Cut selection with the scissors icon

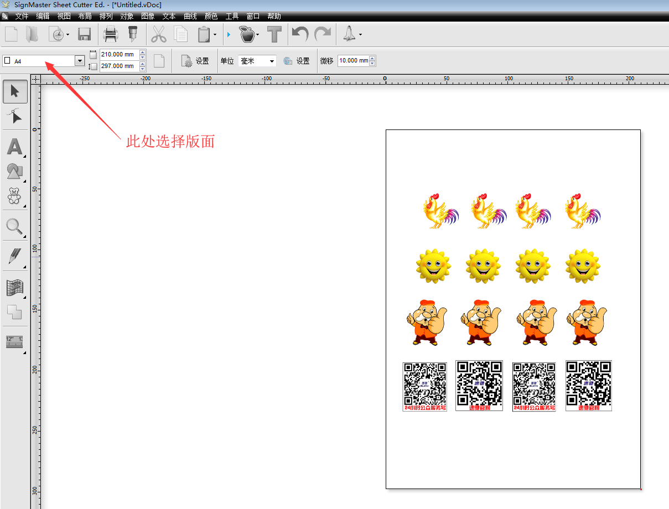159,34
